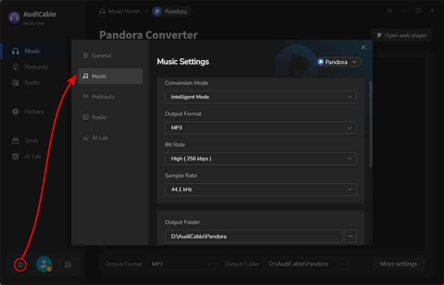Click the Open web player button
The width and height of the screenshot is (444, 285).
[x=401, y=35]
